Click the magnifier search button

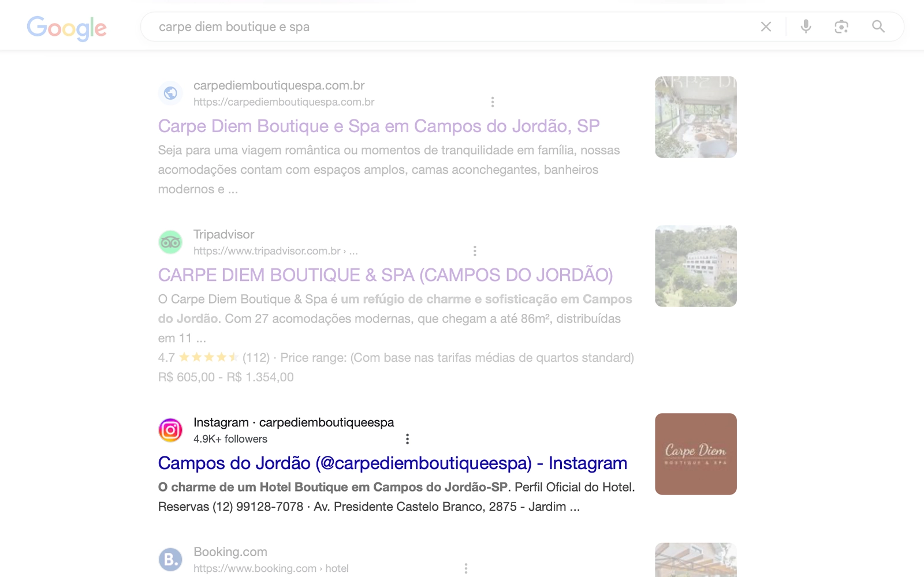(x=878, y=27)
